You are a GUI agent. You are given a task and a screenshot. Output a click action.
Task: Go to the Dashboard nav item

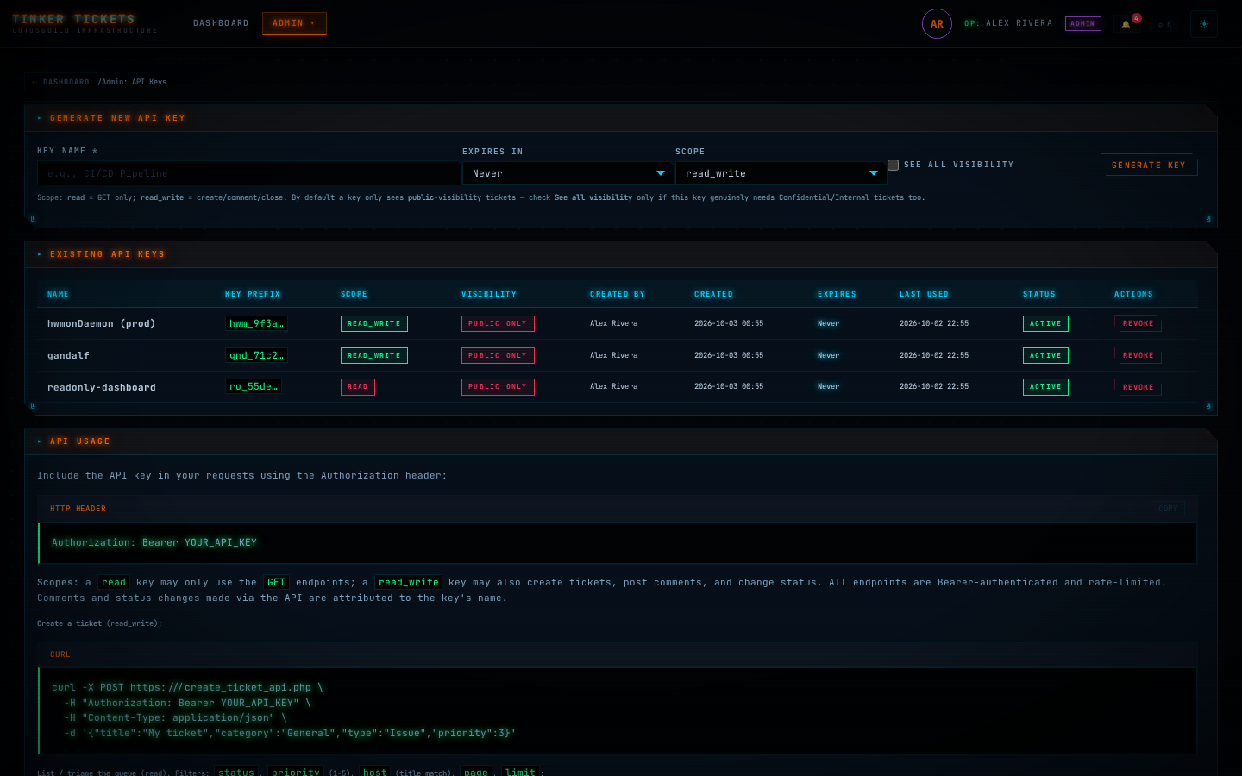[221, 23]
